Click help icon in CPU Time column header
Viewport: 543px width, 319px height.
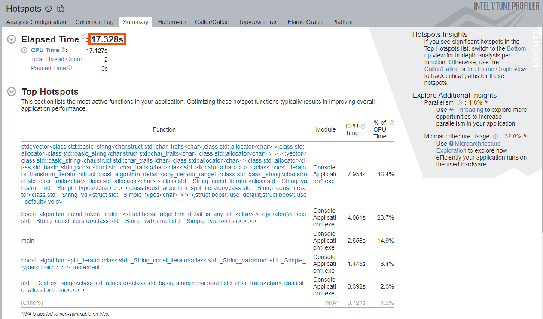click(363, 126)
